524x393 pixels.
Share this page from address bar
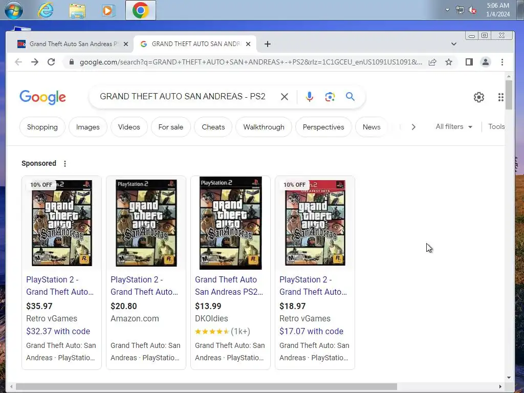click(432, 62)
